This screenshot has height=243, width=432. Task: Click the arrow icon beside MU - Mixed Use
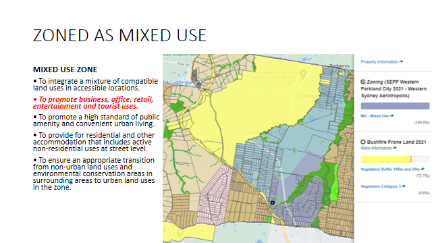(x=391, y=116)
